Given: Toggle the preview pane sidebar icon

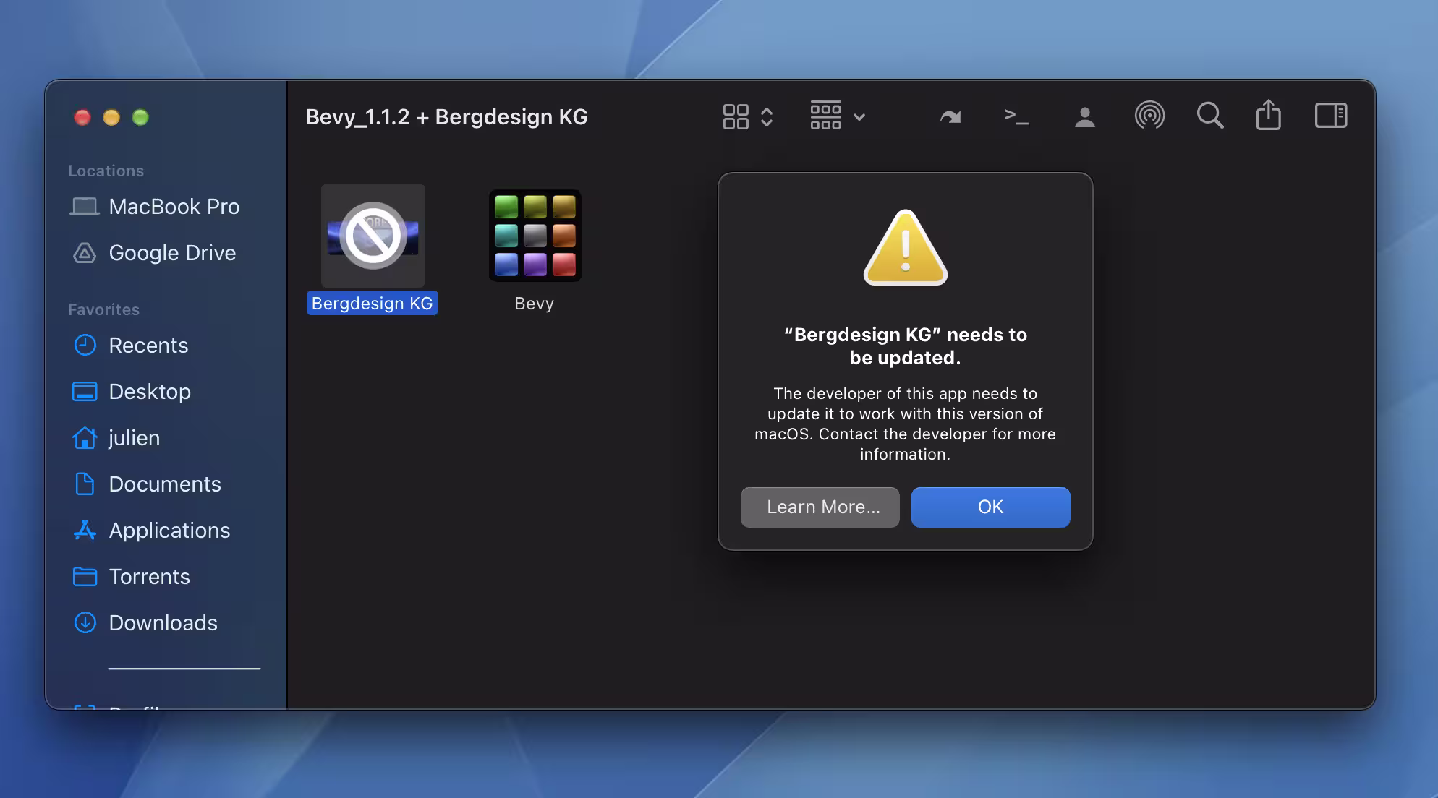Looking at the screenshot, I should (x=1331, y=116).
